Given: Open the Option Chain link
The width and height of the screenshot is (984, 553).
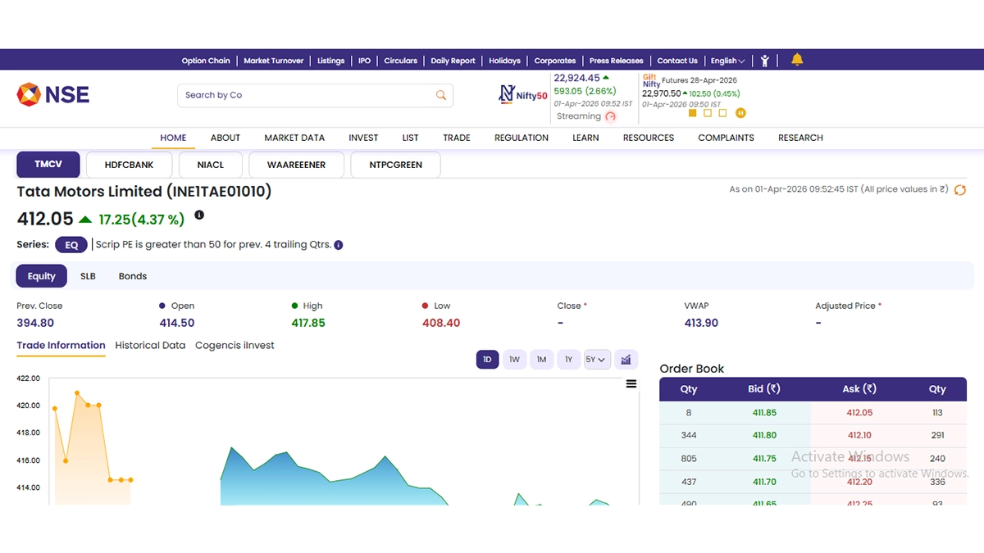Looking at the screenshot, I should coord(206,61).
